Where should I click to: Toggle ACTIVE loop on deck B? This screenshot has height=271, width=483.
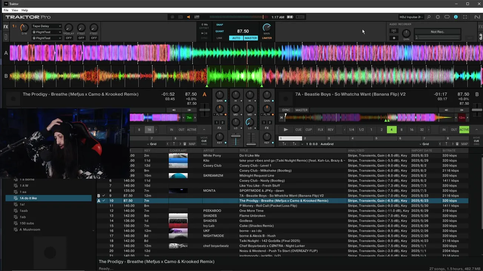[464, 129]
